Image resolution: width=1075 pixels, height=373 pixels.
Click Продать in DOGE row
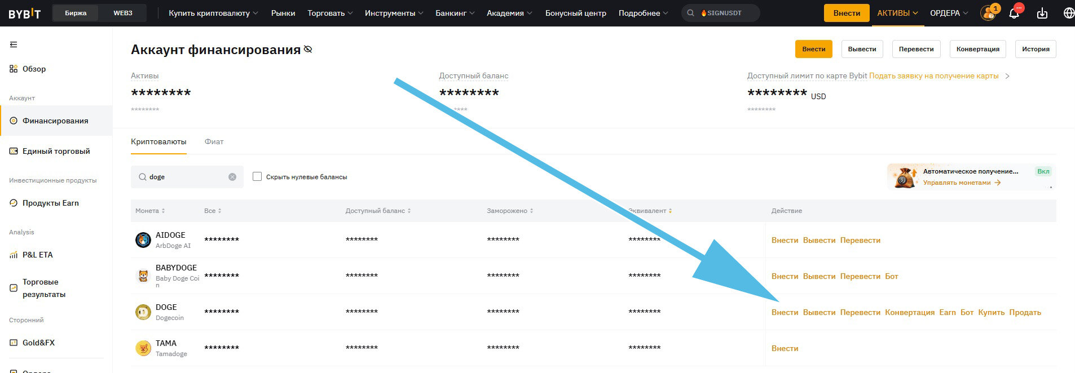[1025, 312]
